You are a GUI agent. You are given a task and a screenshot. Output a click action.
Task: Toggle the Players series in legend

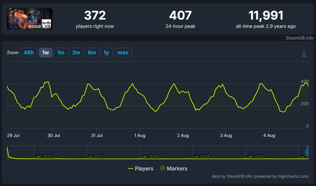[141, 168]
